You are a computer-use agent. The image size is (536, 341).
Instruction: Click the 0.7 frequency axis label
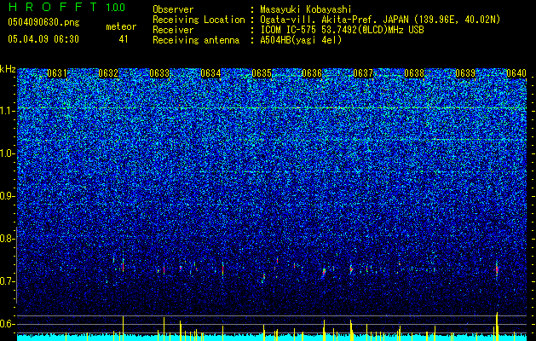pos(7,281)
